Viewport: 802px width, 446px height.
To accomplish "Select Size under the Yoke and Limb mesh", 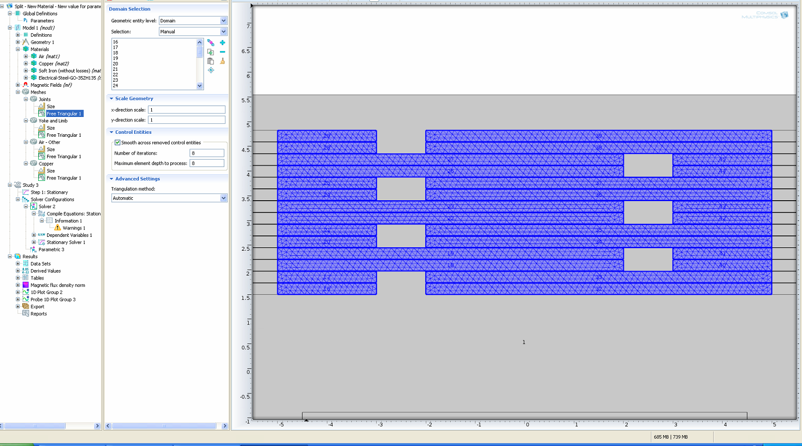I will tap(51, 128).
